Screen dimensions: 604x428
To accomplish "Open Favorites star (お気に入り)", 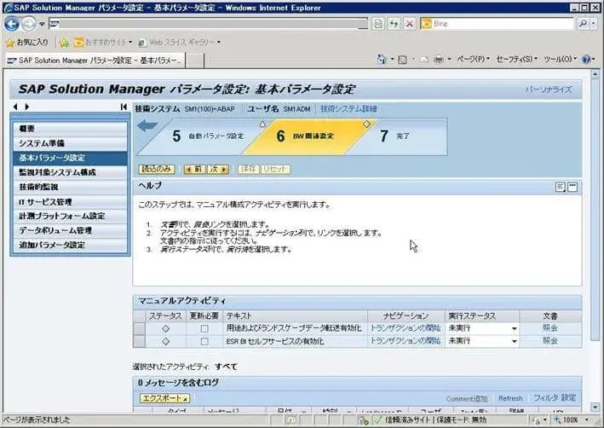I will coord(27,42).
